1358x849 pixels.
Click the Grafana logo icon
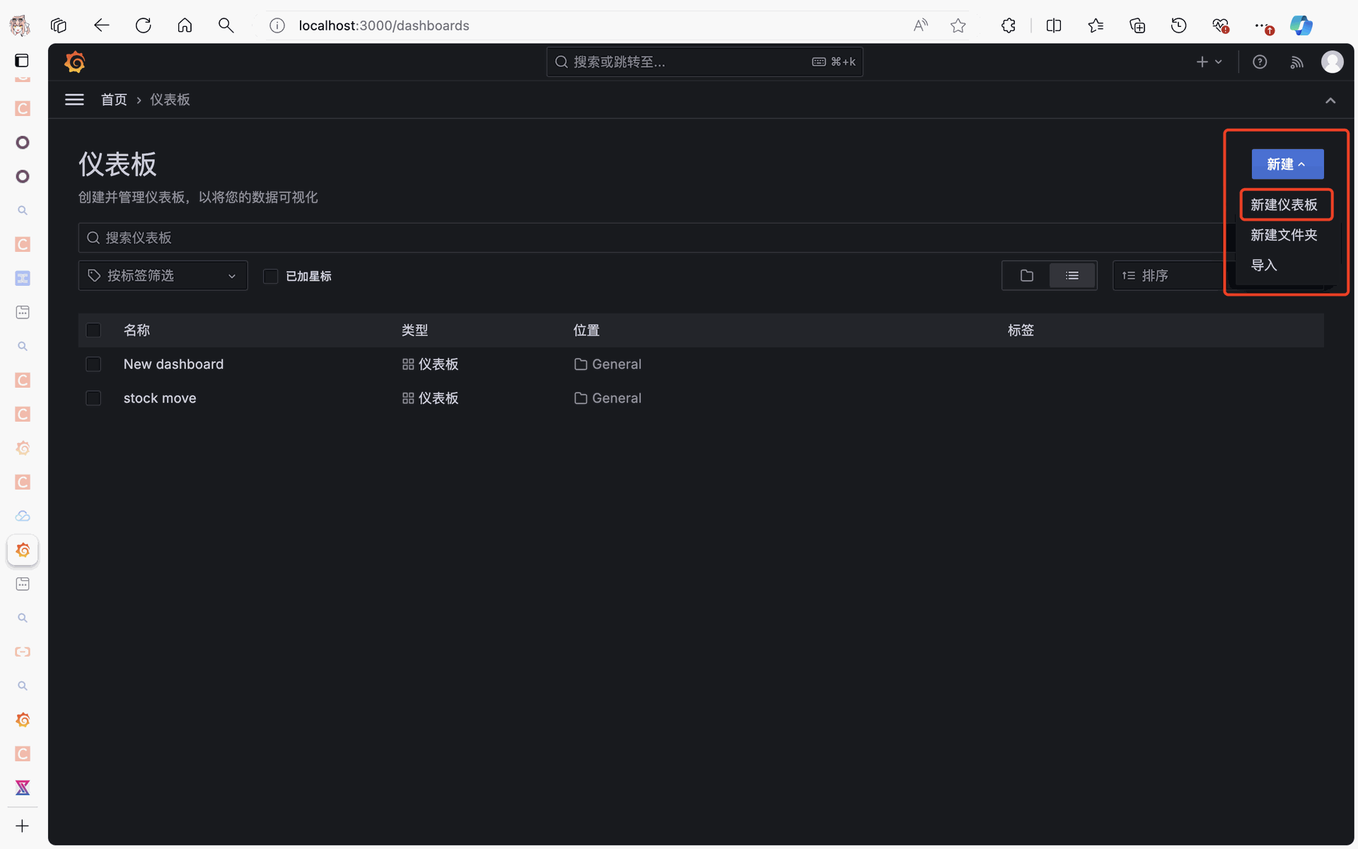pos(75,62)
